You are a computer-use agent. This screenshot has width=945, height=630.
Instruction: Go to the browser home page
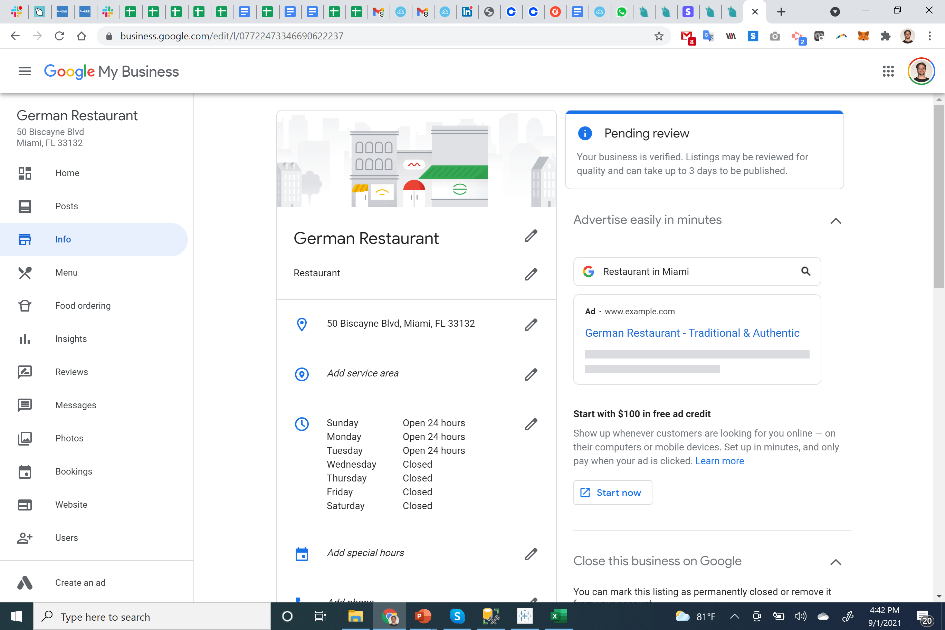click(82, 36)
